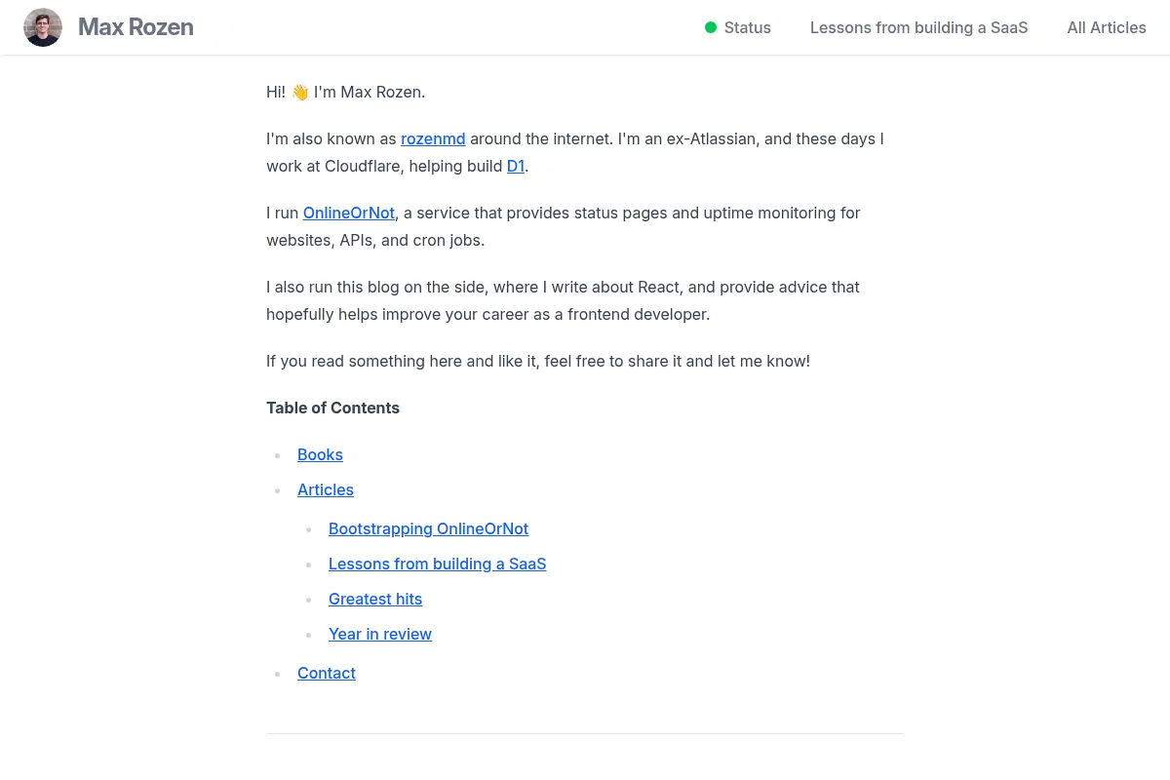Open the rozenmd profile link
The width and height of the screenshot is (1170, 780).
433,138
